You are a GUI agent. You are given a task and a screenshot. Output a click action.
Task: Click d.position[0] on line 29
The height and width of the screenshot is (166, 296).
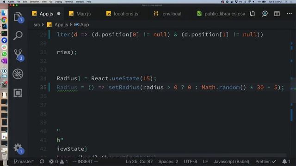(x=117, y=35)
